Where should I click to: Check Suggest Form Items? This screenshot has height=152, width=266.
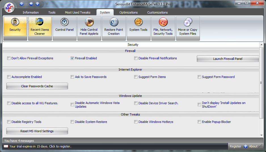coord(136,77)
